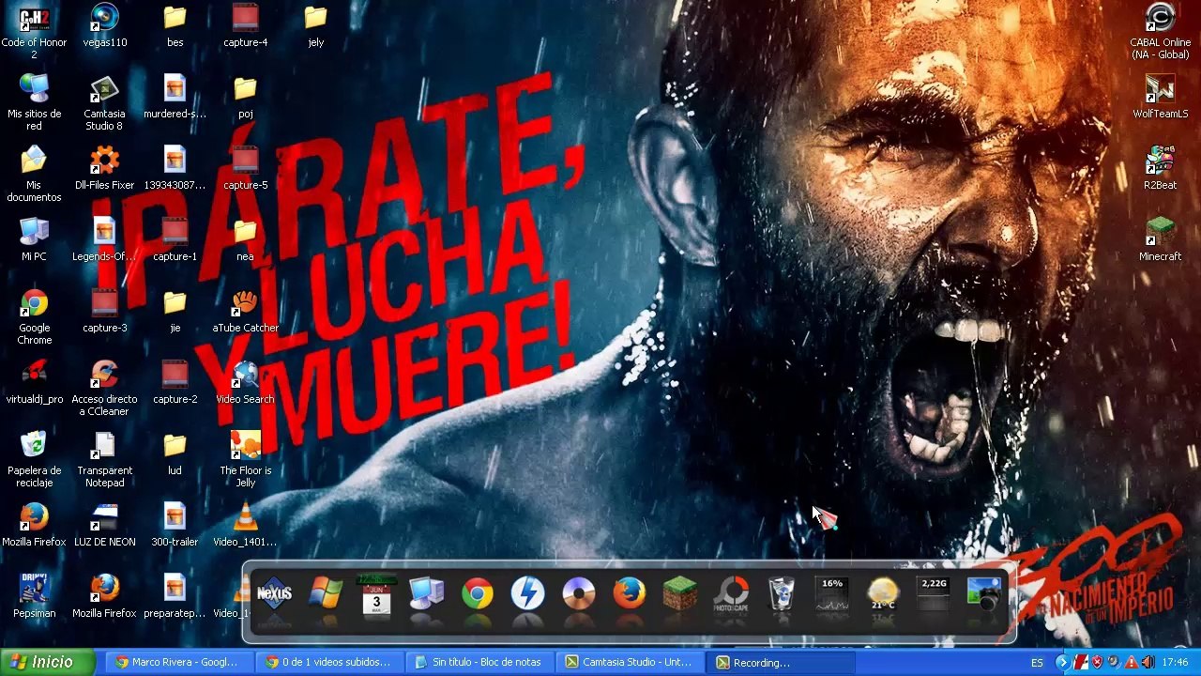
Task: Click the Windows flag icon in the dock
Action: tap(326, 594)
